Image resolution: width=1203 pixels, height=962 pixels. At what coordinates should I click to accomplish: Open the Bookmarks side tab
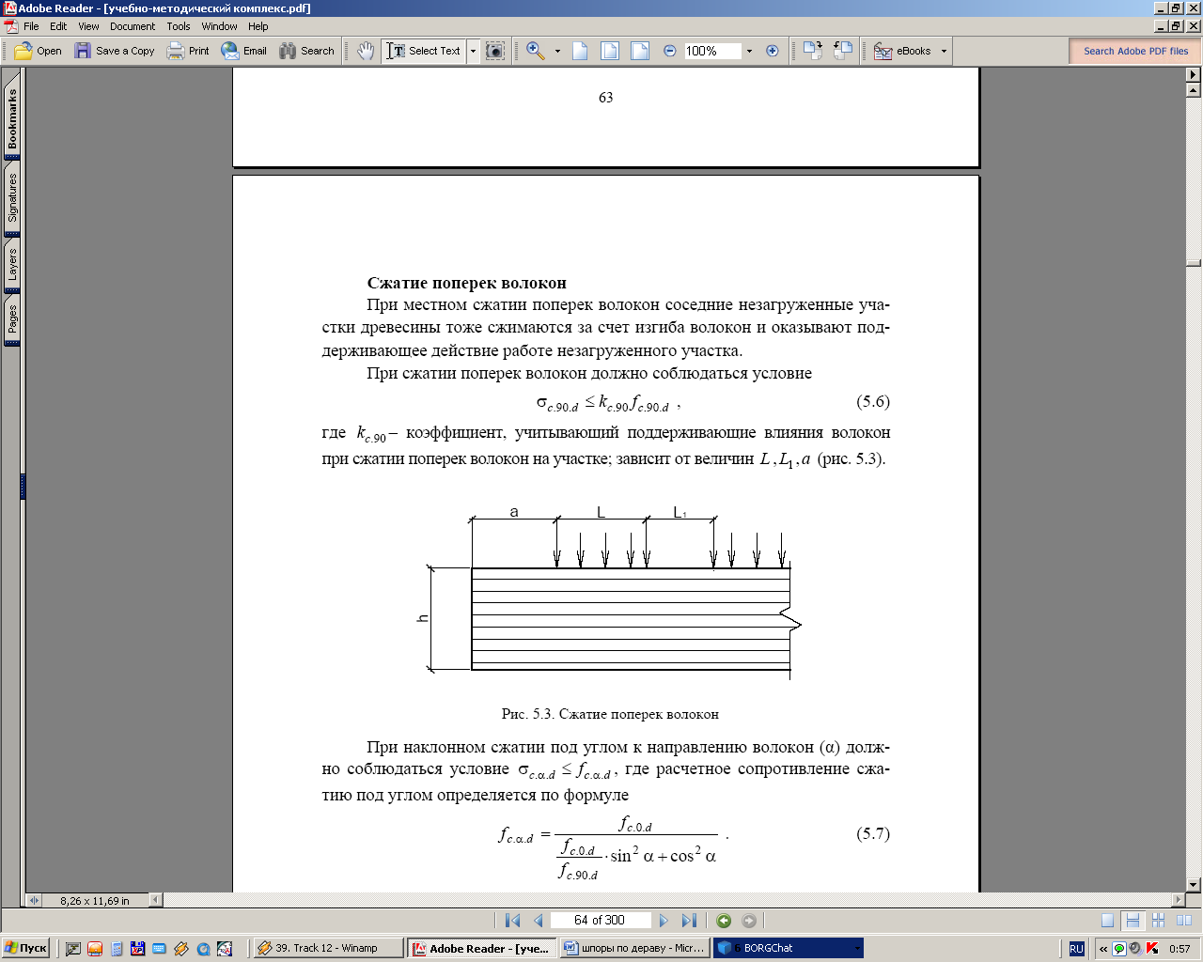[x=12, y=119]
